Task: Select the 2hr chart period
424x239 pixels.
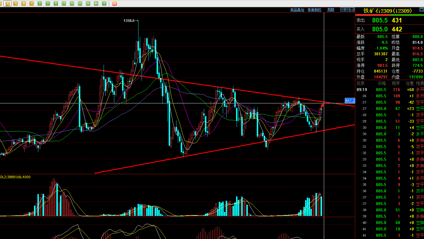Action: click(88, 3)
